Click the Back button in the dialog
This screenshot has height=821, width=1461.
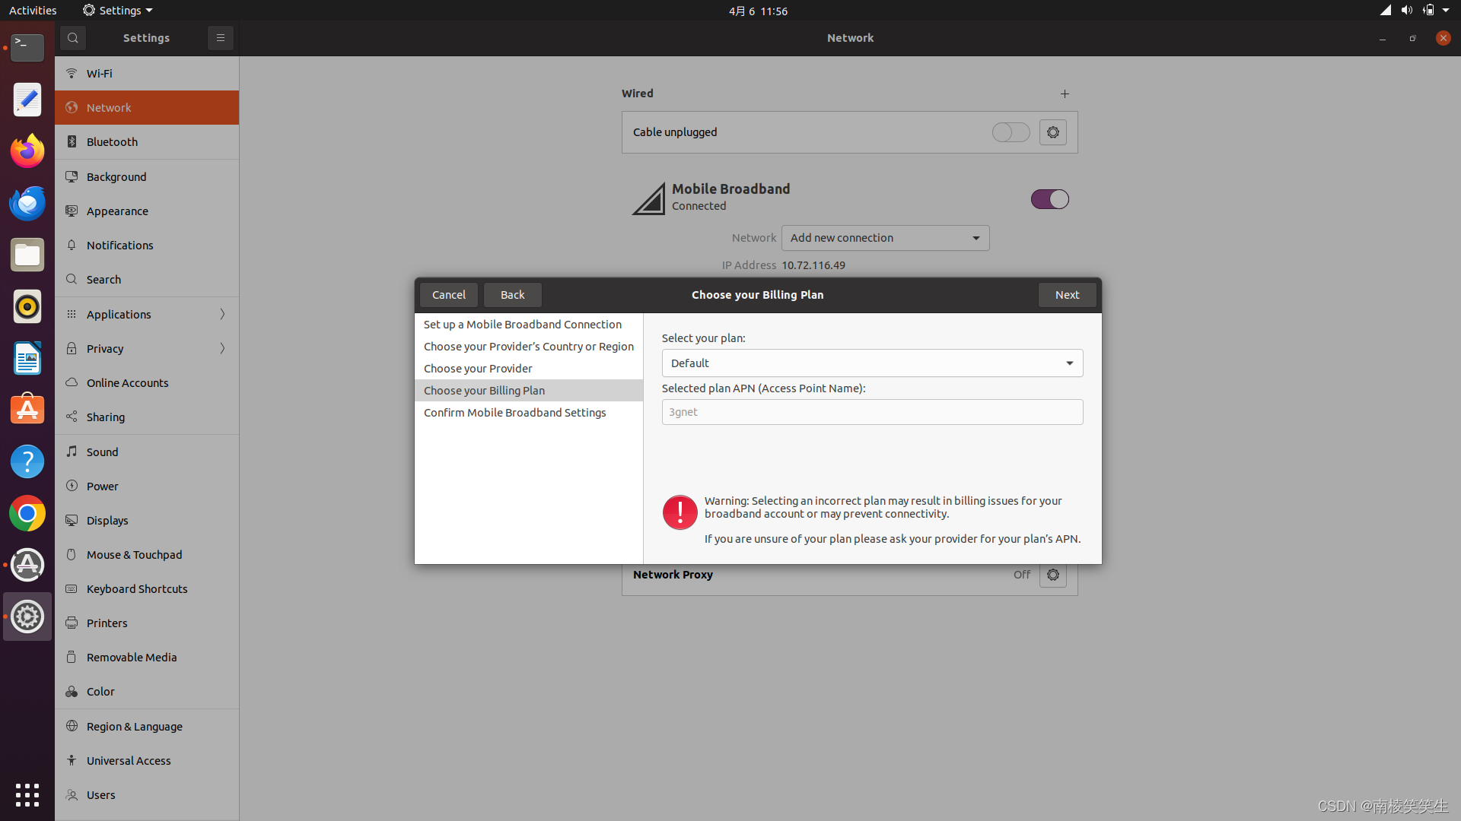point(512,295)
